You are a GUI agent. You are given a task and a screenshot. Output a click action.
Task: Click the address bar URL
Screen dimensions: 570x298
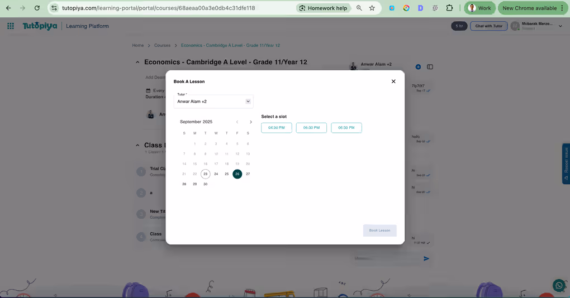pos(159,8)
